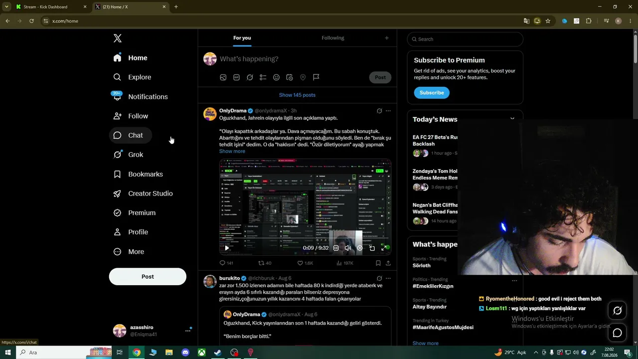Bookmark this page with the star icon
This screenshot has width=638, height=359.
[548, 21]
